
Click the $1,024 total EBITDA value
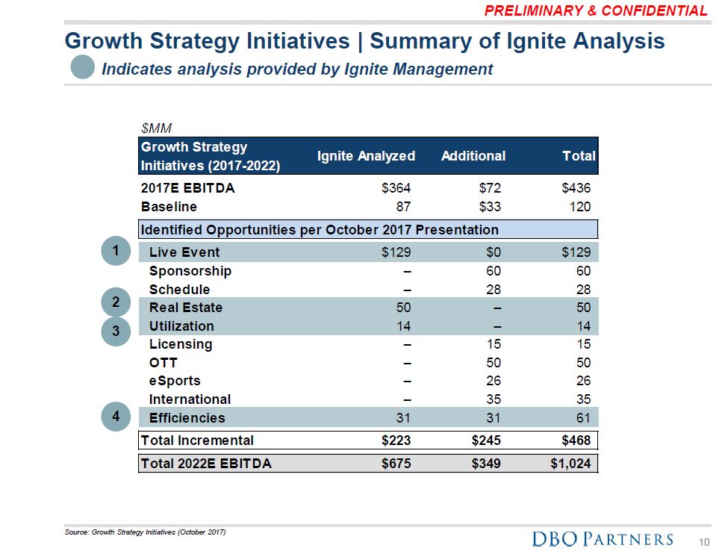click(570, 464)
